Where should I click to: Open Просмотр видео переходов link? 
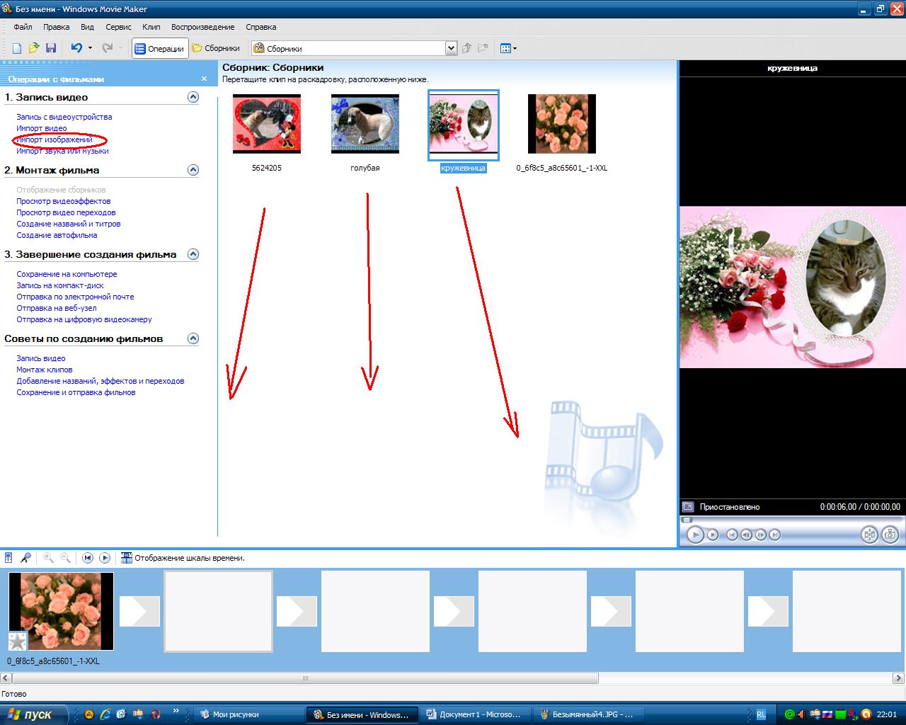point(66,212)
